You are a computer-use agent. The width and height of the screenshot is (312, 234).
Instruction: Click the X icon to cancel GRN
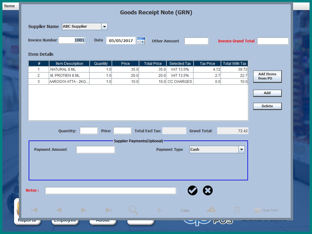point(208,190)
